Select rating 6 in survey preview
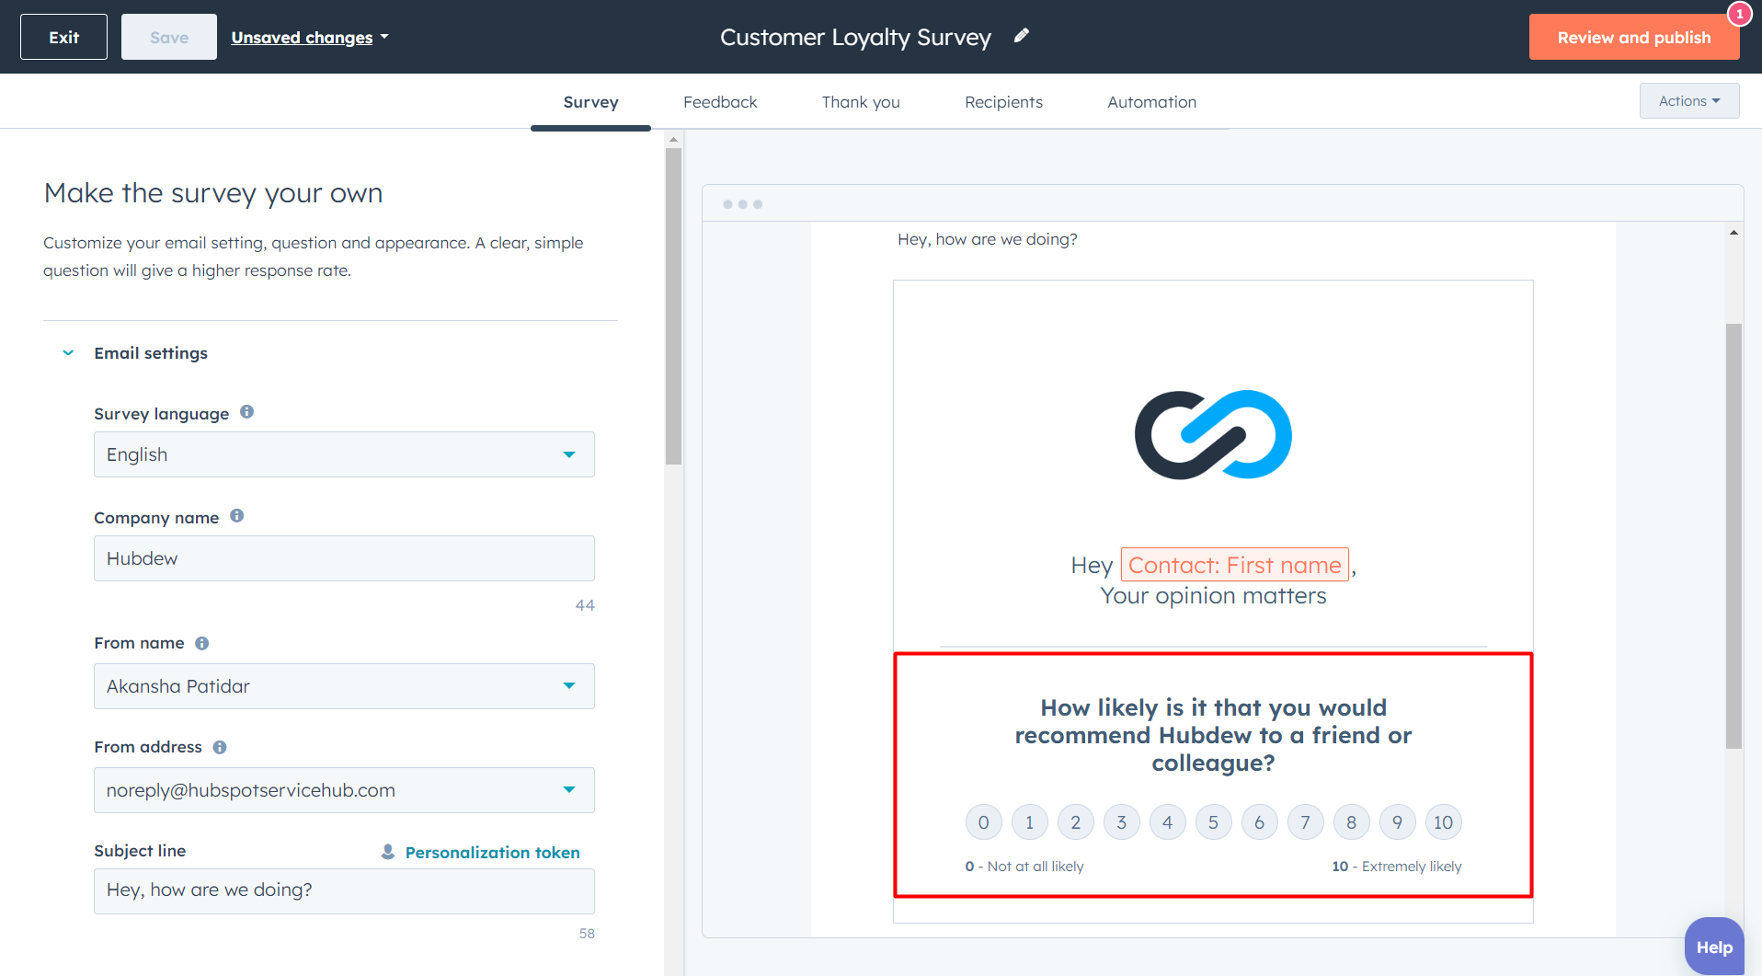1762x976 pixels. tap(1259, 822)
